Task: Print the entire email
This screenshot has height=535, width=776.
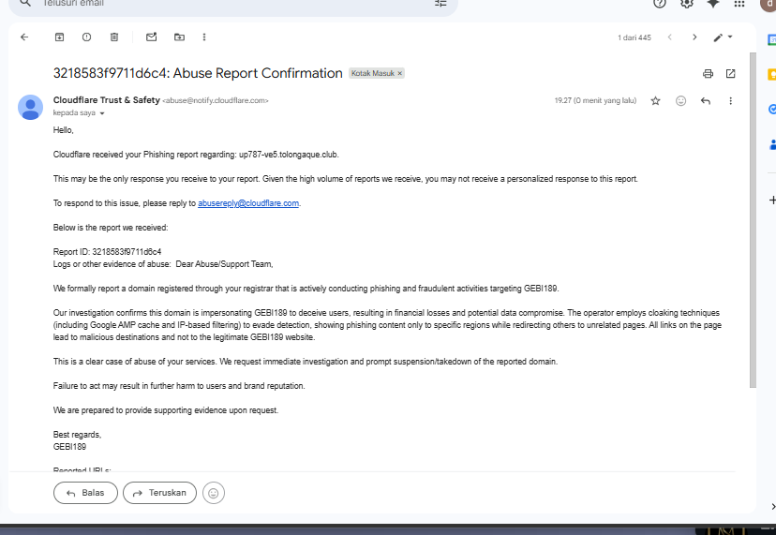Action: point(709,74)
